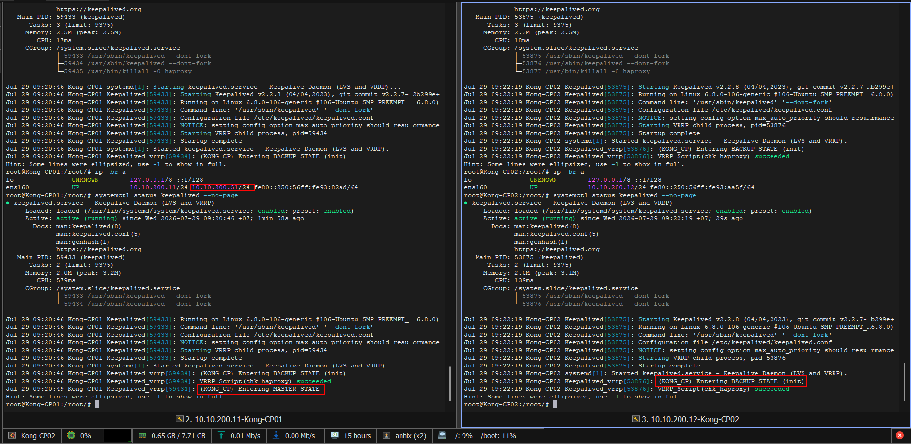This screenshot has width=911, height=444.
Task: Open keepalived.org link under man:genhash in Kong-CP02 pane
Action: [557, 249]
